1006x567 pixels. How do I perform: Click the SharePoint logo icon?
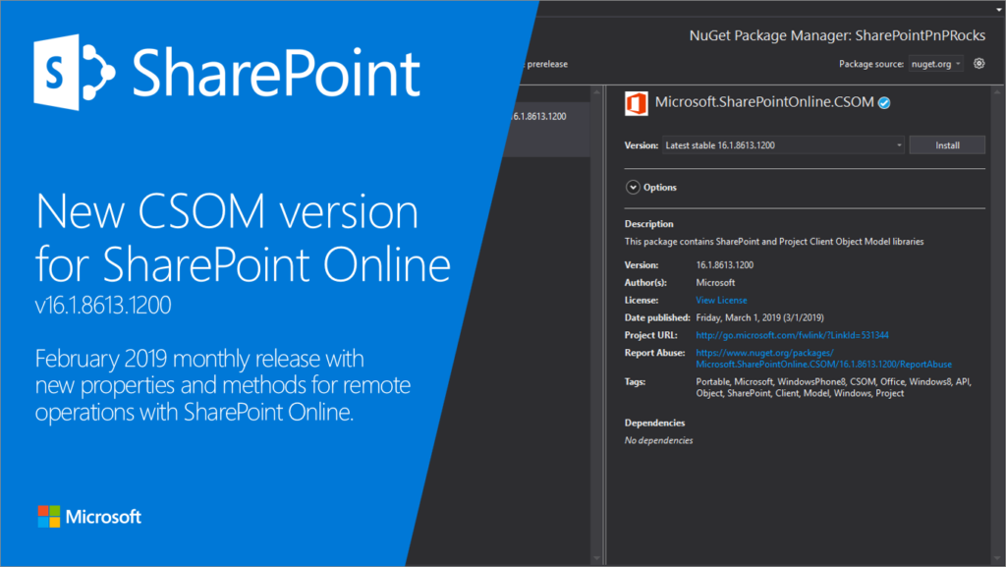pyautogui.click(x=77, y=75)
